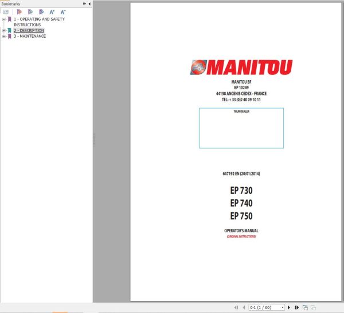Click the panel splitter handle beside Bookmarks
This screenshot has height=313, width=344.
pyautogui.click(x=94, y=139)
